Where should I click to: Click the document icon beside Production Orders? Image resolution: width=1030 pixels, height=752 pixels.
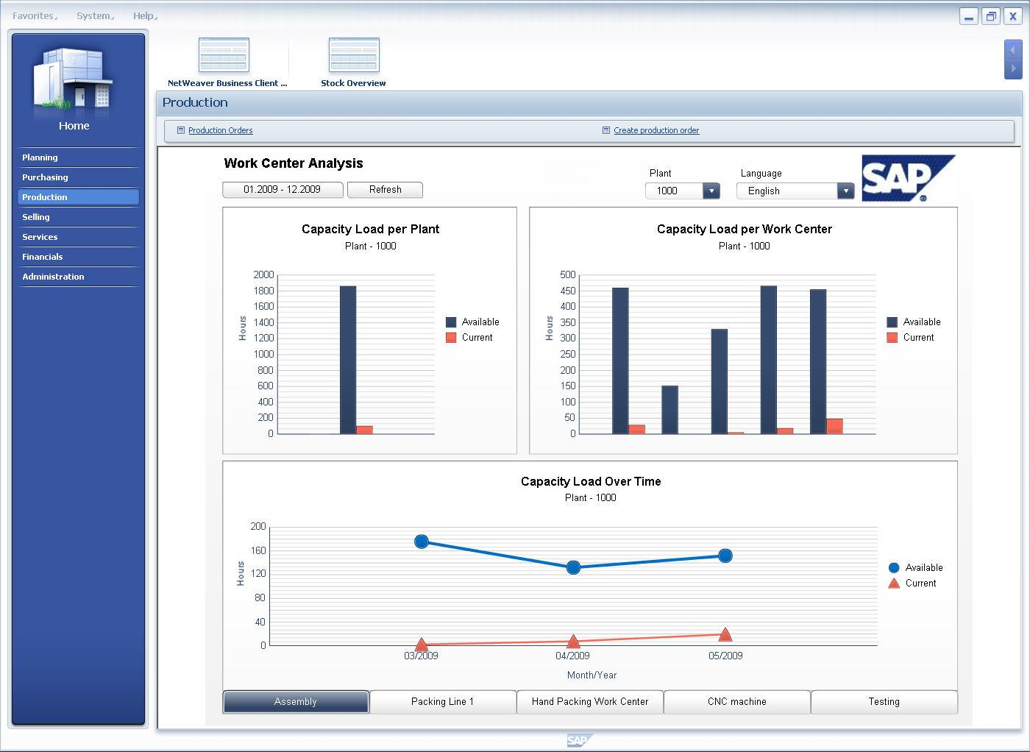pyautogui.click(x=181, y=130)
